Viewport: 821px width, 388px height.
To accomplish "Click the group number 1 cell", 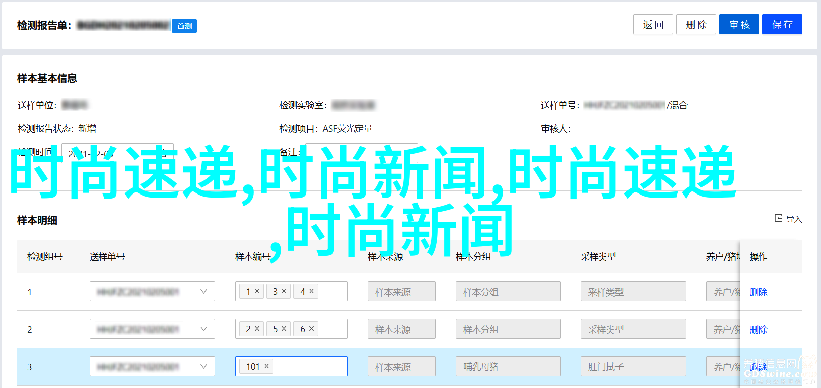I will (30, 292).
